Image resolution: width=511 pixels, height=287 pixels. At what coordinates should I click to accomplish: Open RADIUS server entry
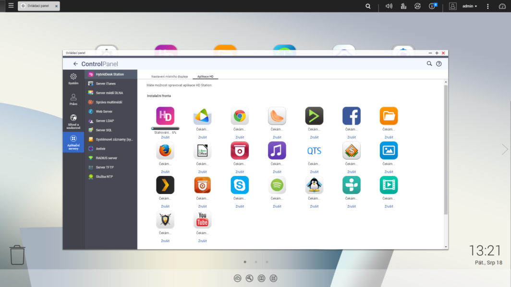111,158
